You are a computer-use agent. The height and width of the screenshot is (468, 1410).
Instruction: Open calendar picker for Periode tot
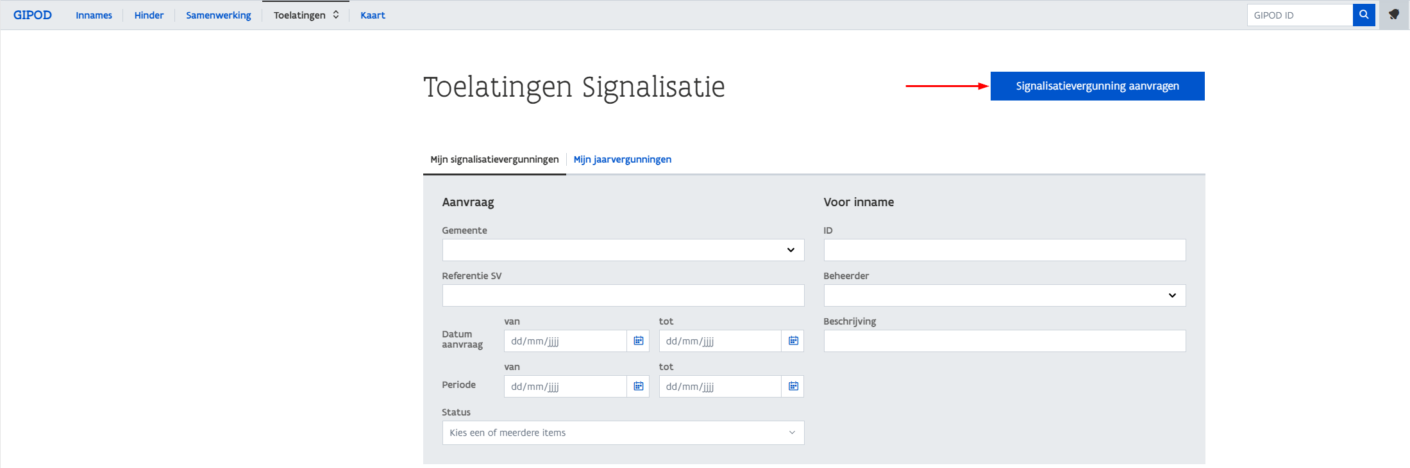point(793,387)
